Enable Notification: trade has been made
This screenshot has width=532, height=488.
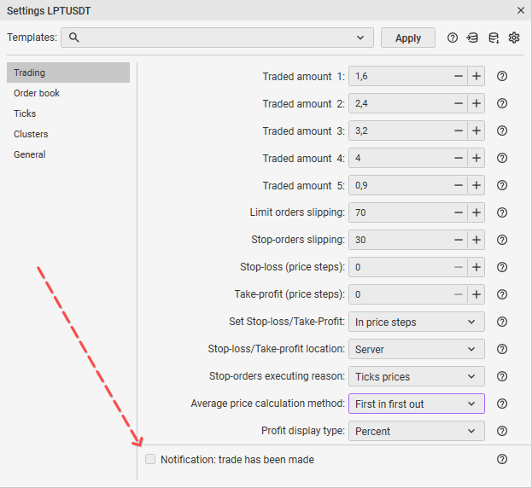tap(150, 459)
